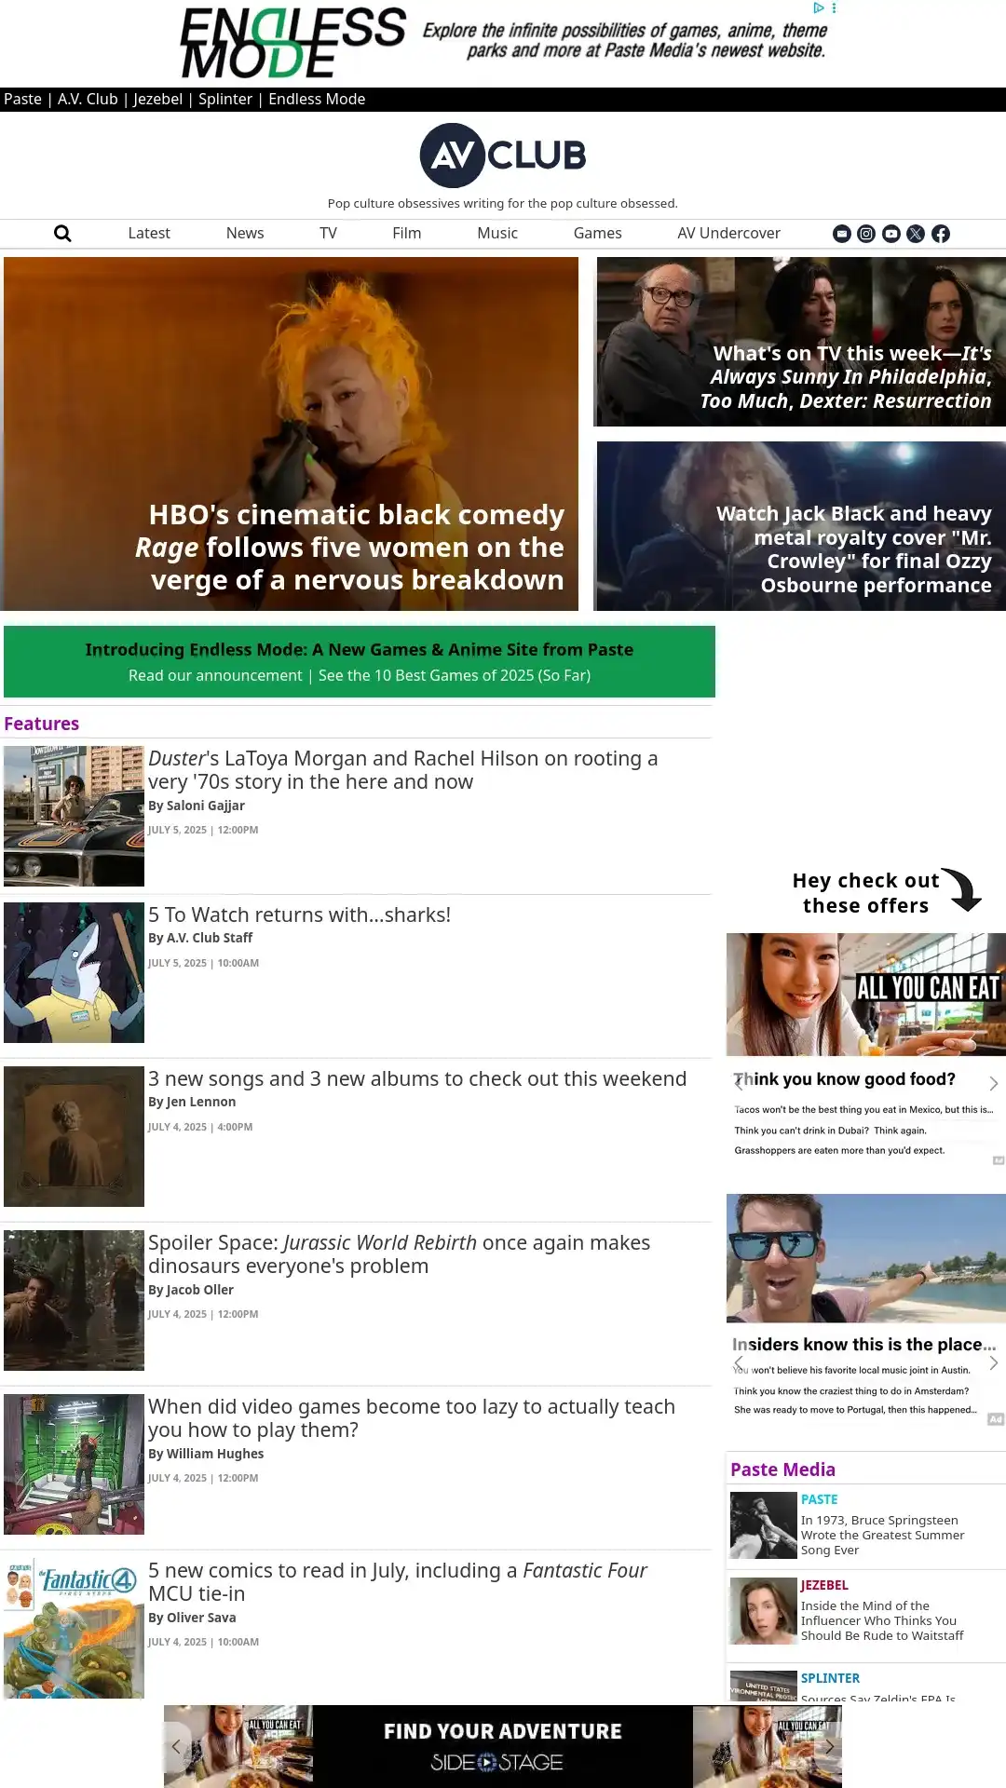
Task: Click the Endless Mode banner ad at top
Action: click(503, 43)
